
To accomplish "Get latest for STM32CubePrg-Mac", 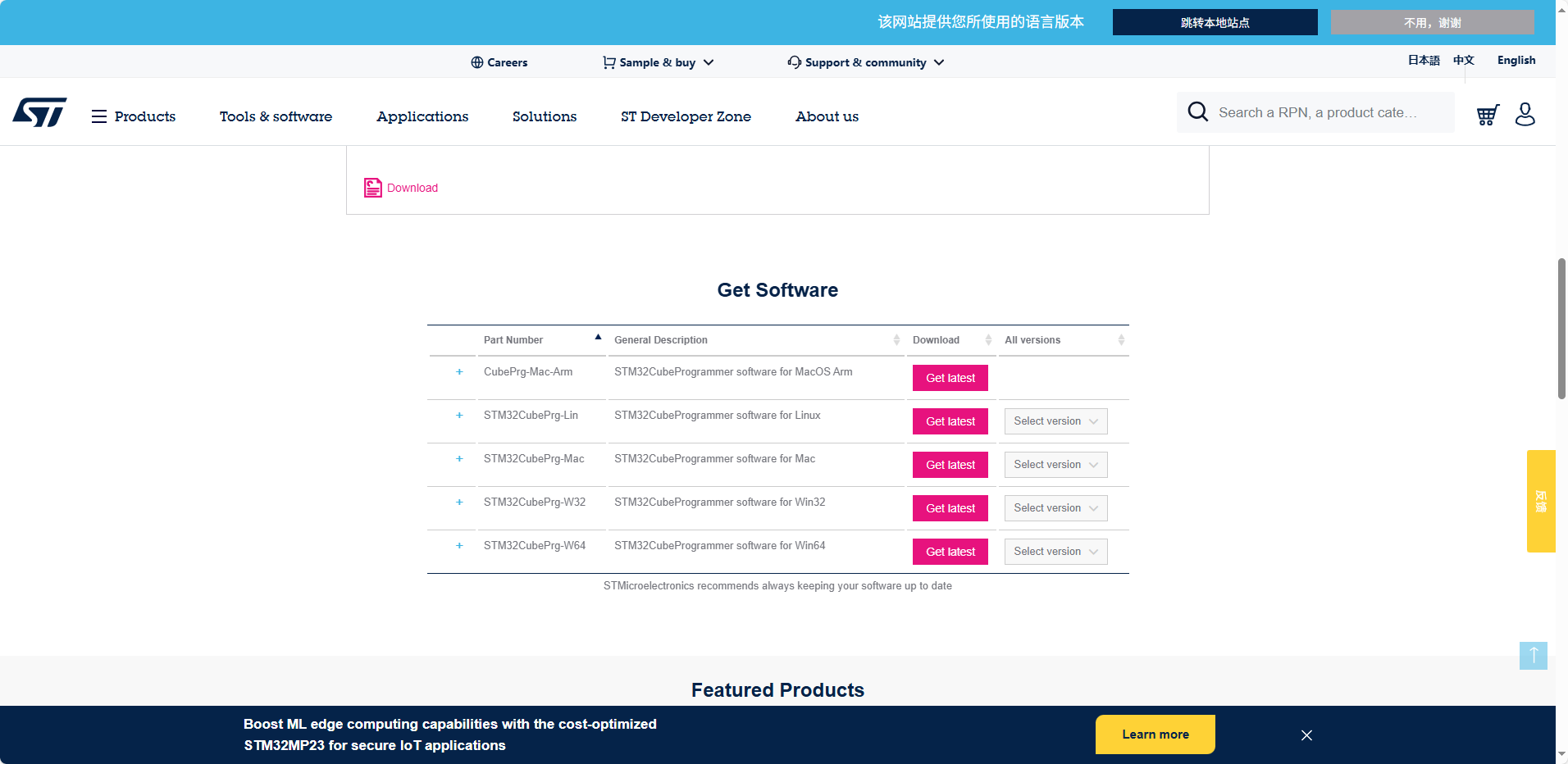I will coord(950,465).
